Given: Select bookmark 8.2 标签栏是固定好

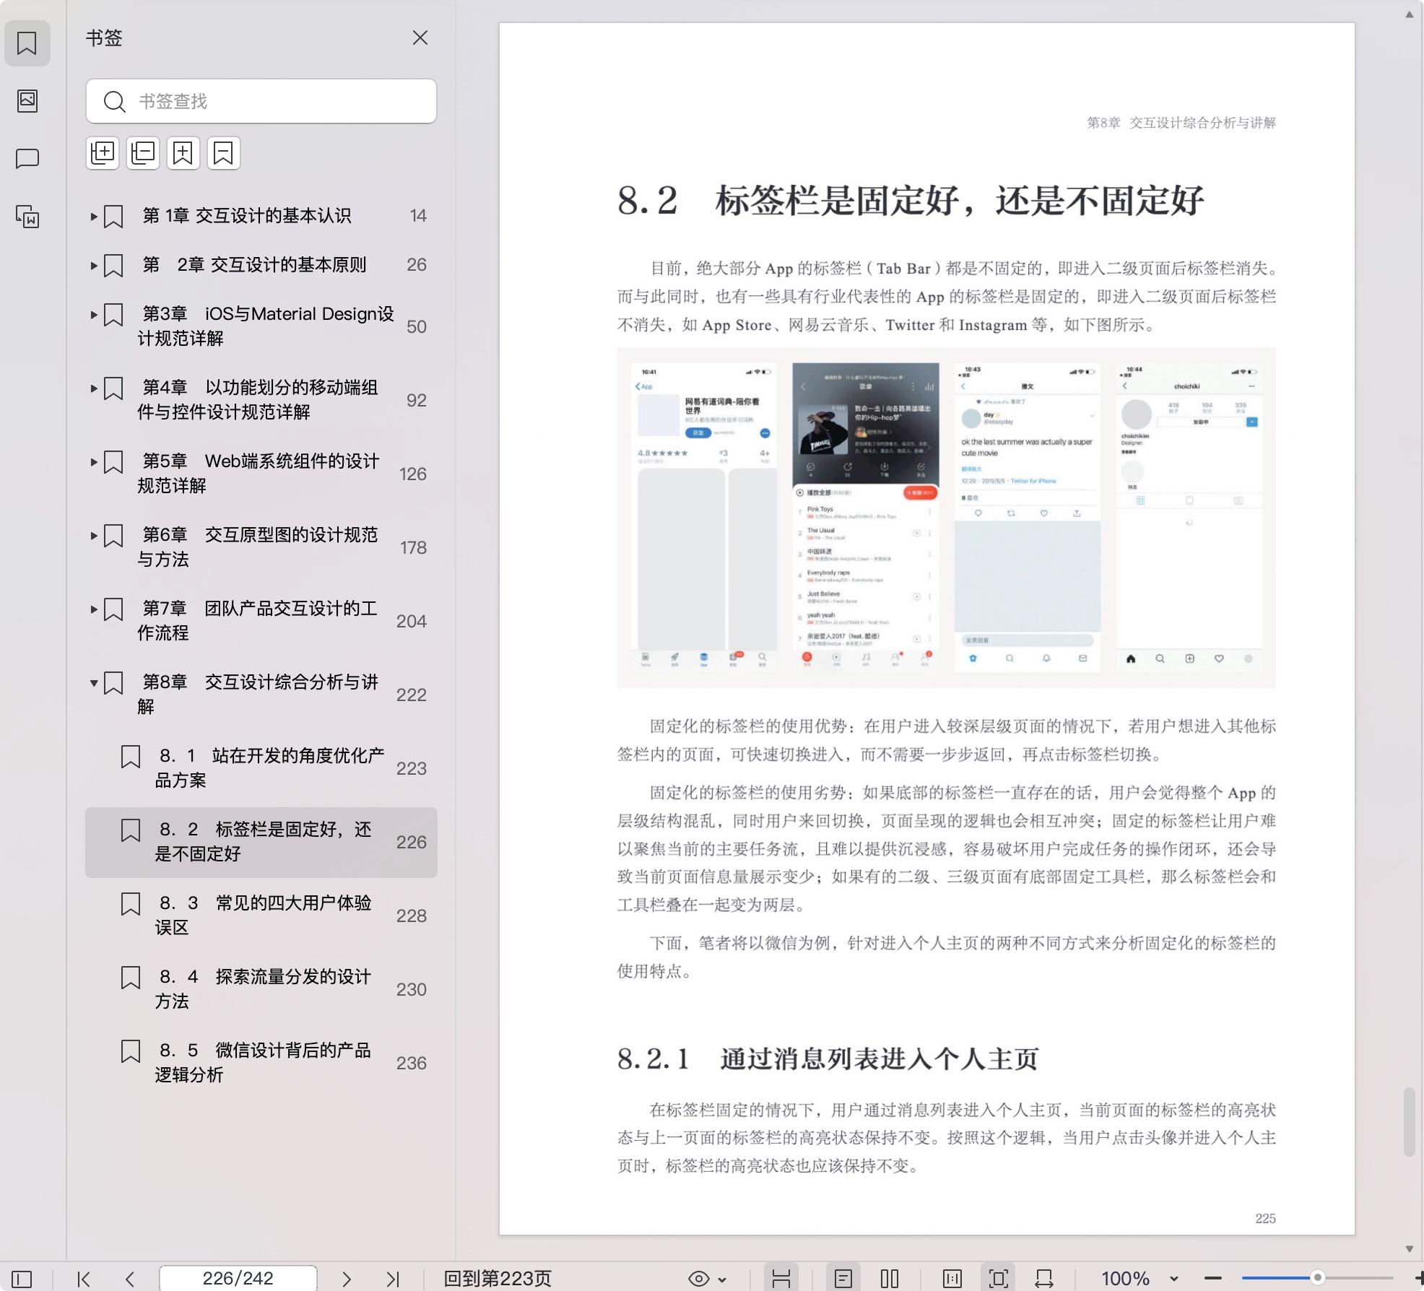Looking at the screenshot, I should tap(261, 842).
